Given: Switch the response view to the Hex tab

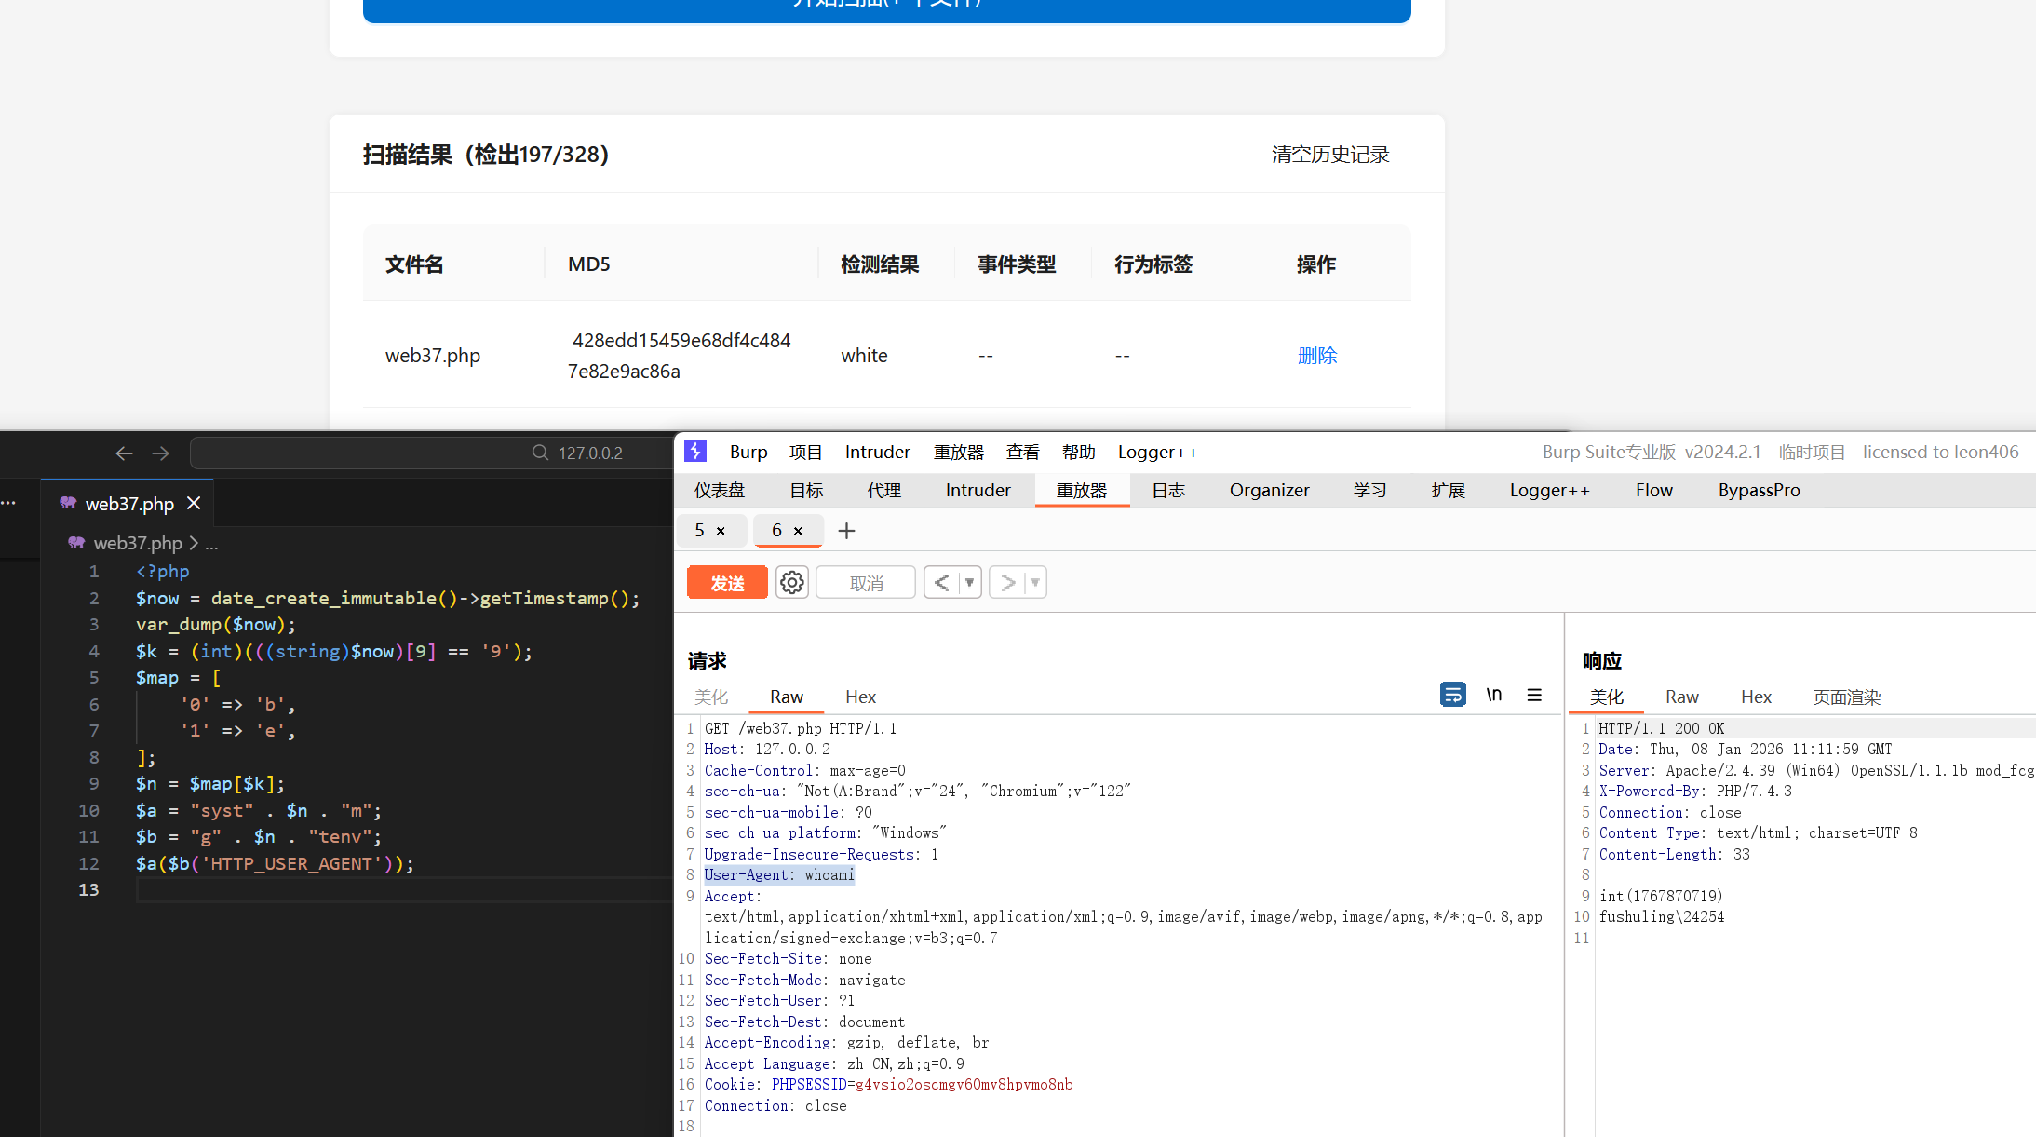Looking at the screenshot, I should pyautogui.click(x=1756, y=697).
